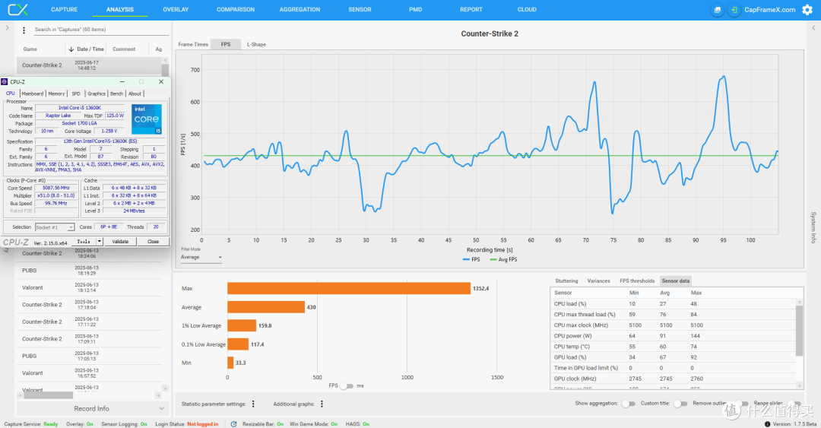821x428 pixels.
Task: Toggle the Range slider switch
Action: point(794,404)
